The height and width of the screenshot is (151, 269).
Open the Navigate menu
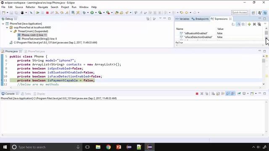(43, 7)
